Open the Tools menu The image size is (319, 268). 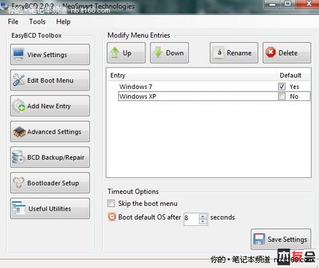[38, 22]
